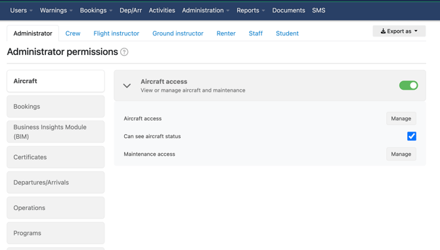The height and width of the screenshot is (250, 440).
Task: Switch to the Renter tab
Action: tap(226, 33)
